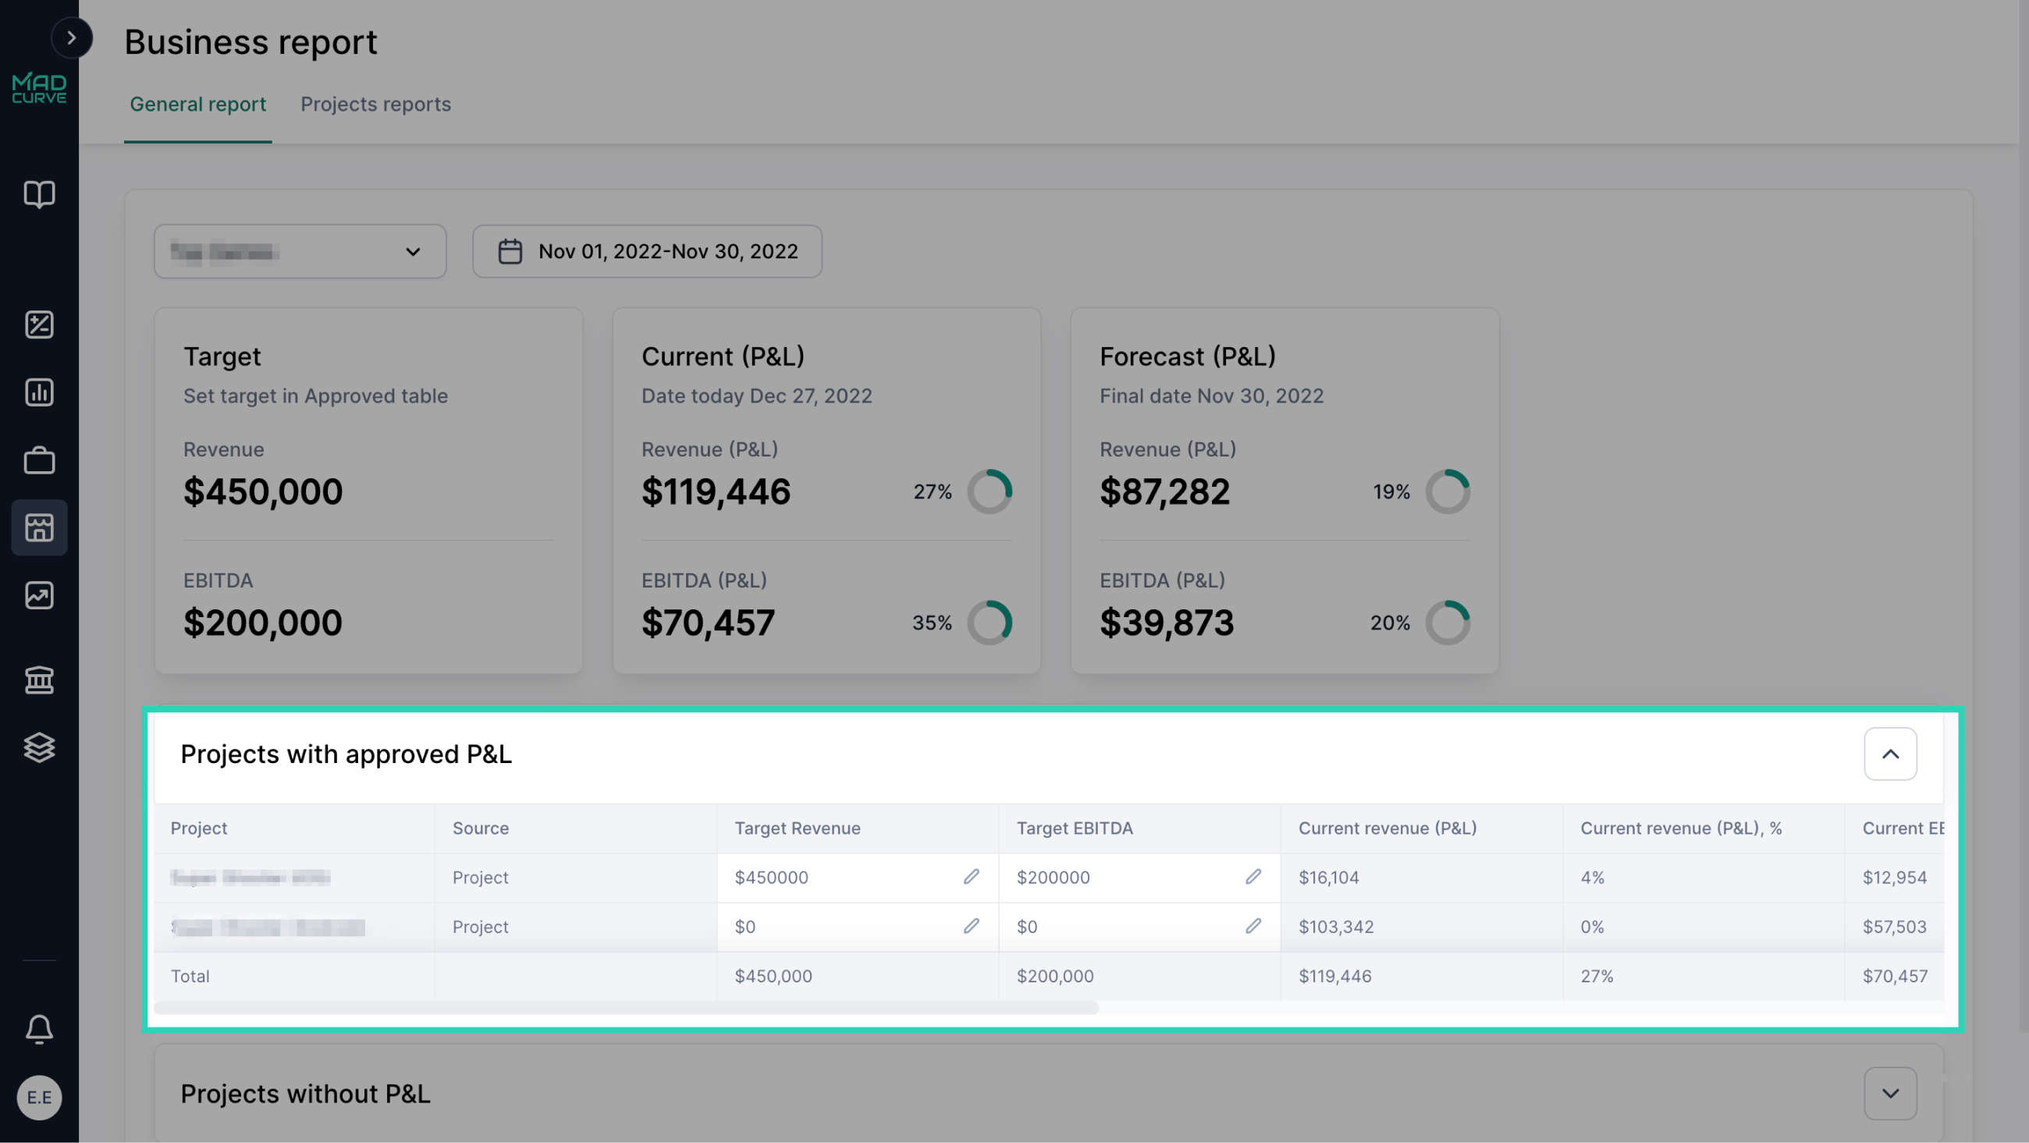Open notifications bell icon
The width and height of the screenshot is (2029, 1143).
39,1029
